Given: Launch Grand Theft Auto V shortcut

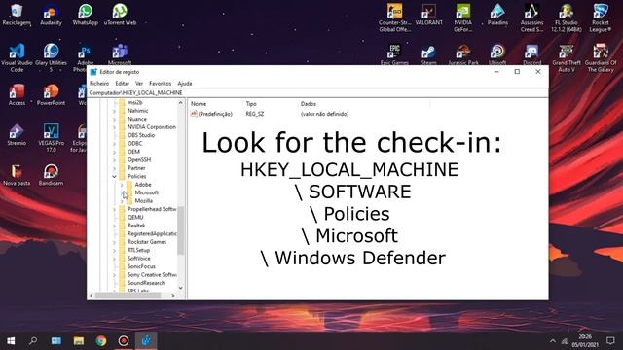Looking at the screenshot, I should point(567,57).
